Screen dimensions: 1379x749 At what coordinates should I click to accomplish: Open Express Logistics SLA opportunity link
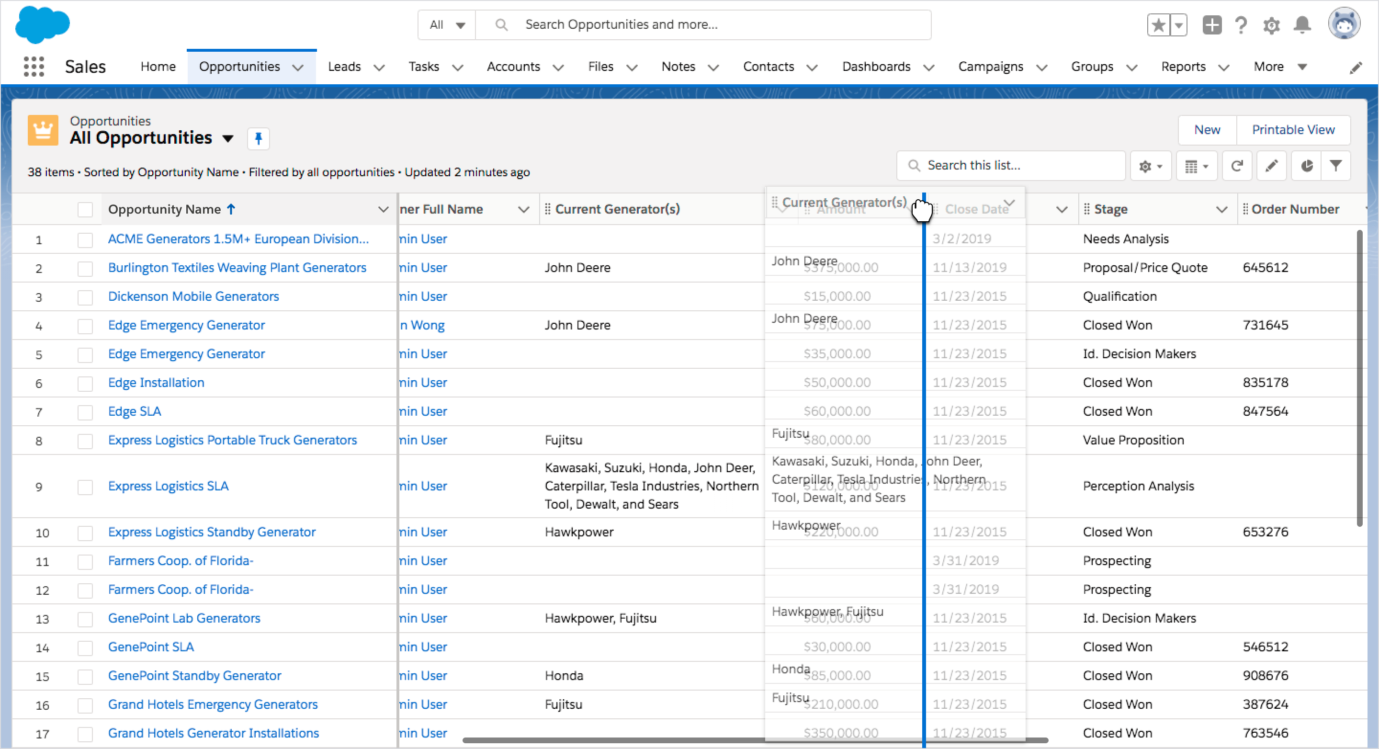point(168,486)
